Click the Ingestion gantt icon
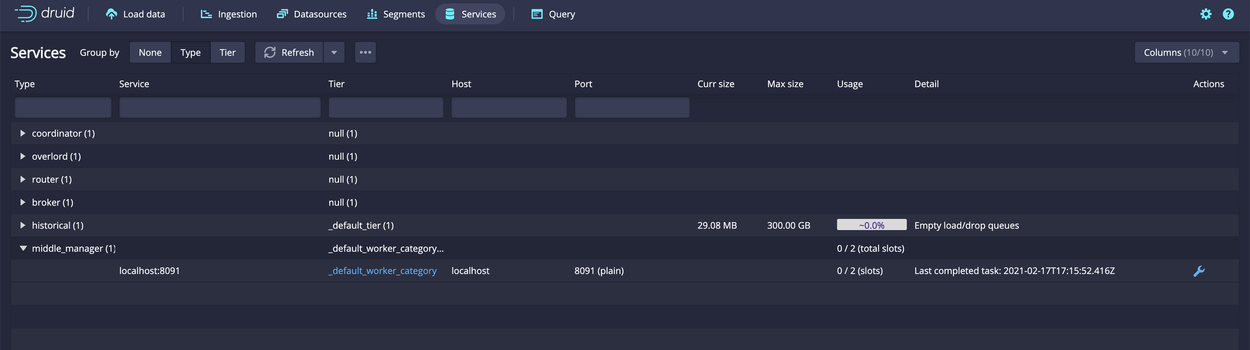Screen dimensions: 1250x350 point(206,14)
